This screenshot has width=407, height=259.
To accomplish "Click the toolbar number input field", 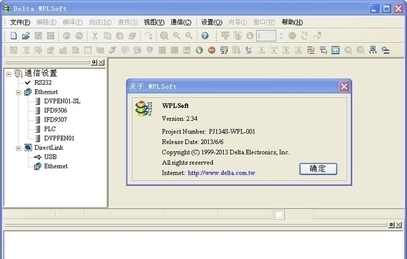I will pos(266,35).
